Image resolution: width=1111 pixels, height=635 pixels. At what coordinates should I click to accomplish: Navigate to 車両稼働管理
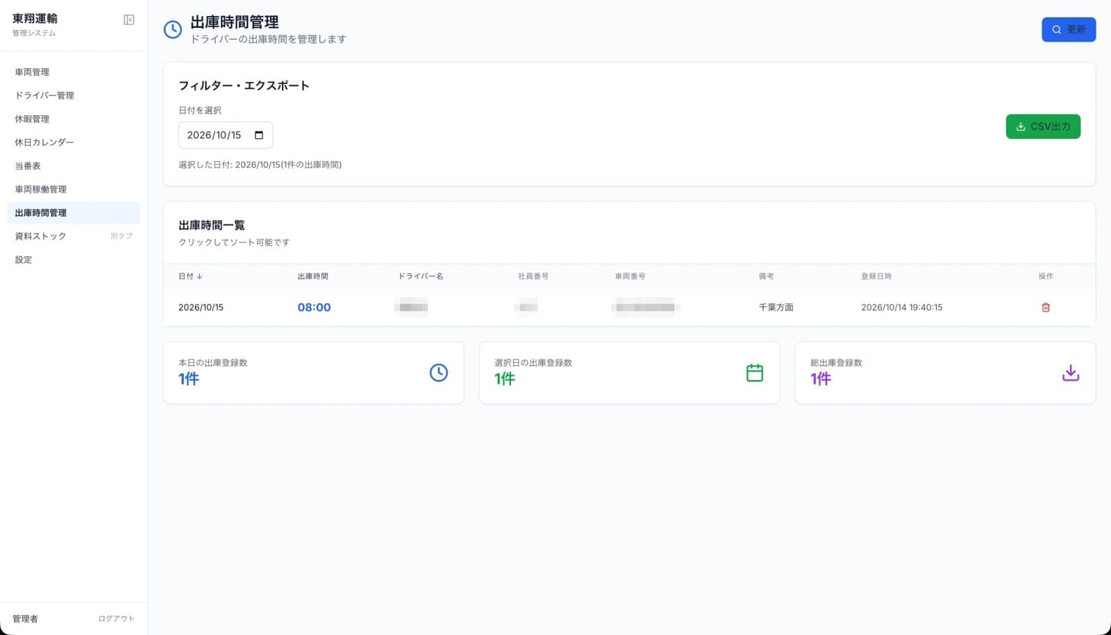point(74,189)
